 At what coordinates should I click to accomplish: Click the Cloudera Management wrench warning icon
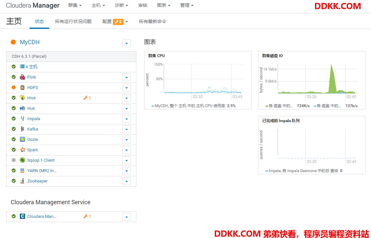(86, 216)
